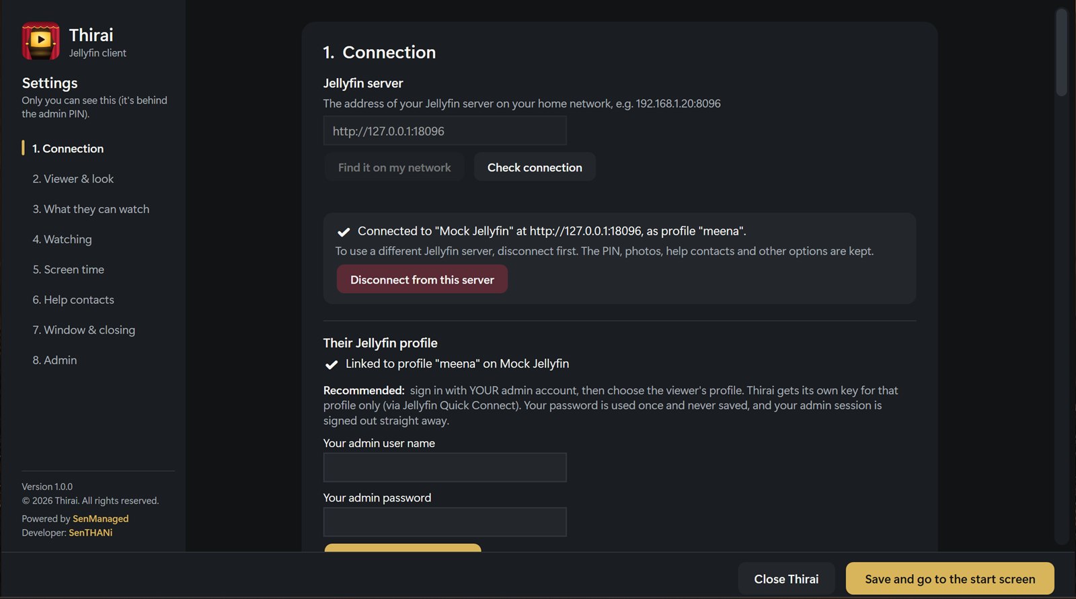Open 5. Screen time settings
The image size is (1076, 599).
[x=69, y=270]
